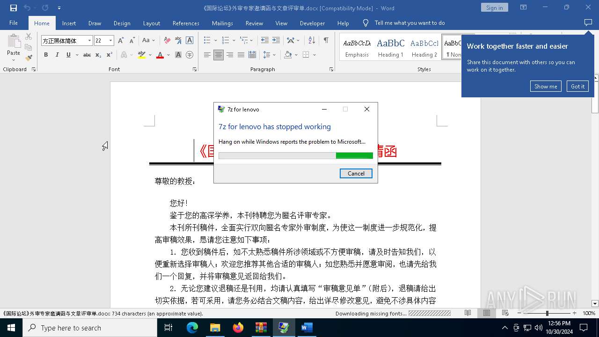Open WinRAR from the taskbar
This screenshot has height=337, width=599.
[x=261, y=328]
